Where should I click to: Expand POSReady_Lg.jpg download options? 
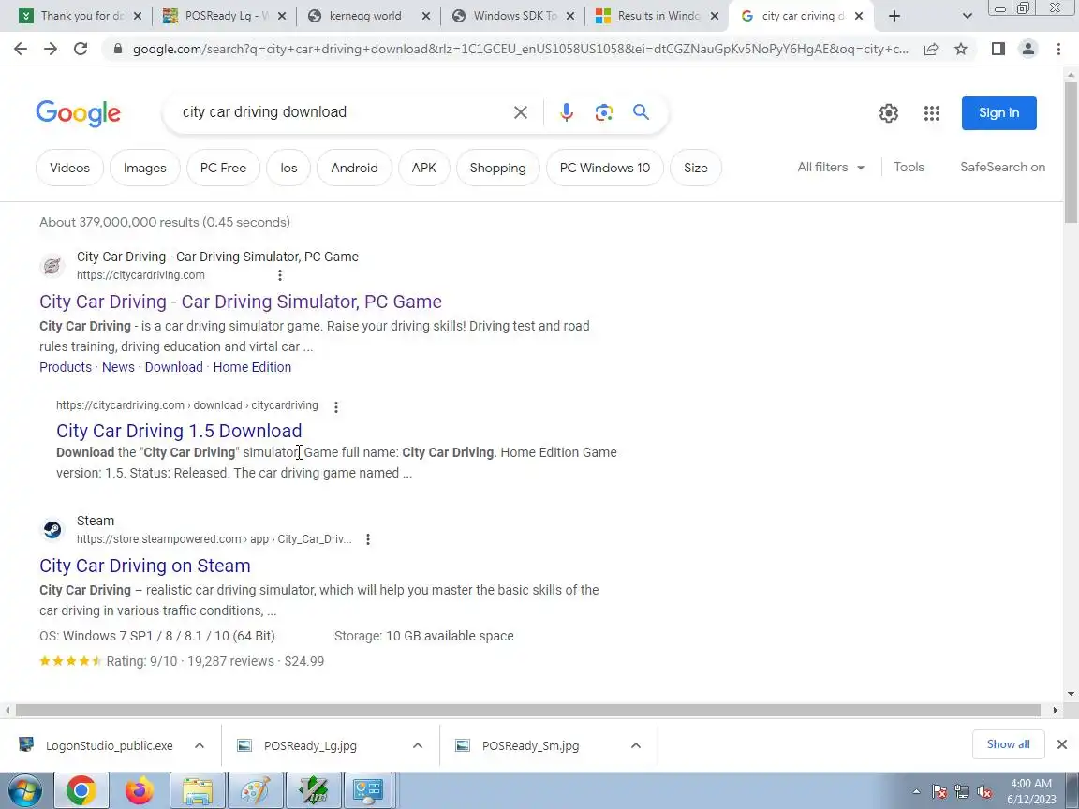[418, 745]
